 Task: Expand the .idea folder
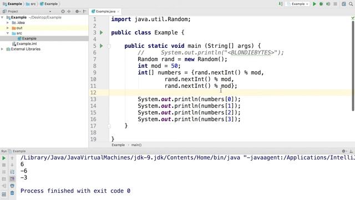click(8, 23)
